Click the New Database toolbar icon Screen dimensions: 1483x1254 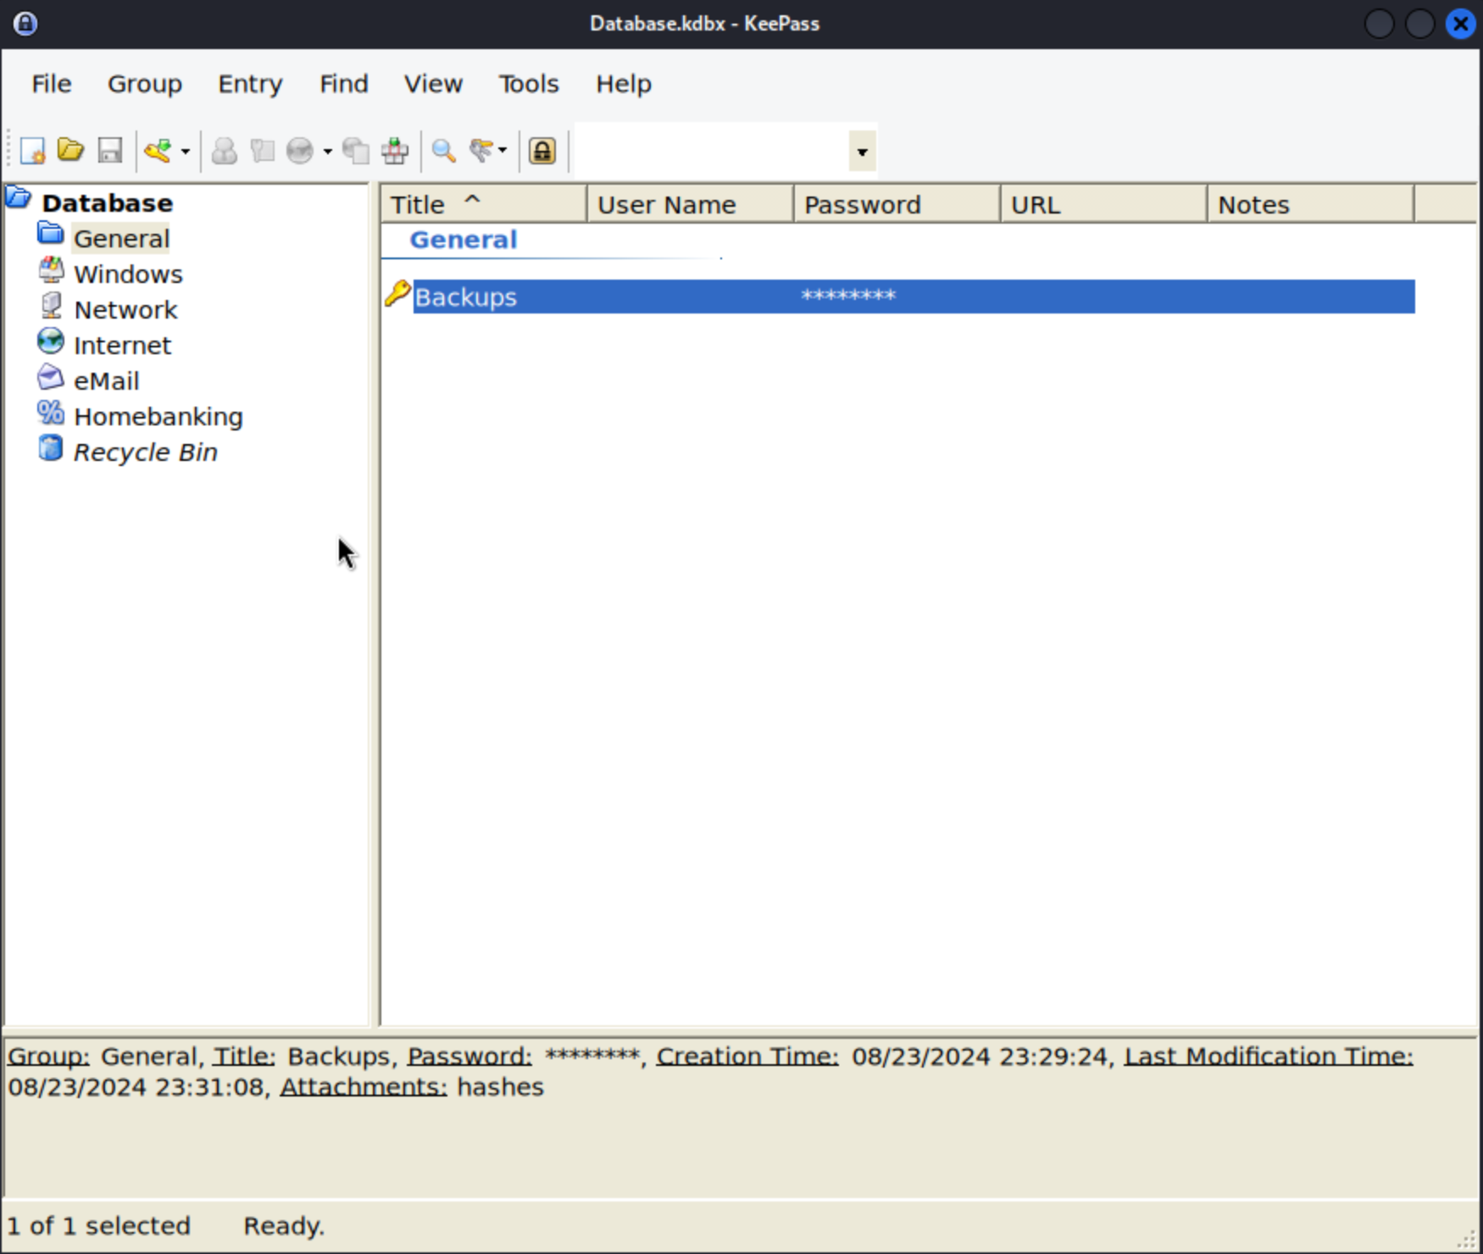[x=32, y=151]
